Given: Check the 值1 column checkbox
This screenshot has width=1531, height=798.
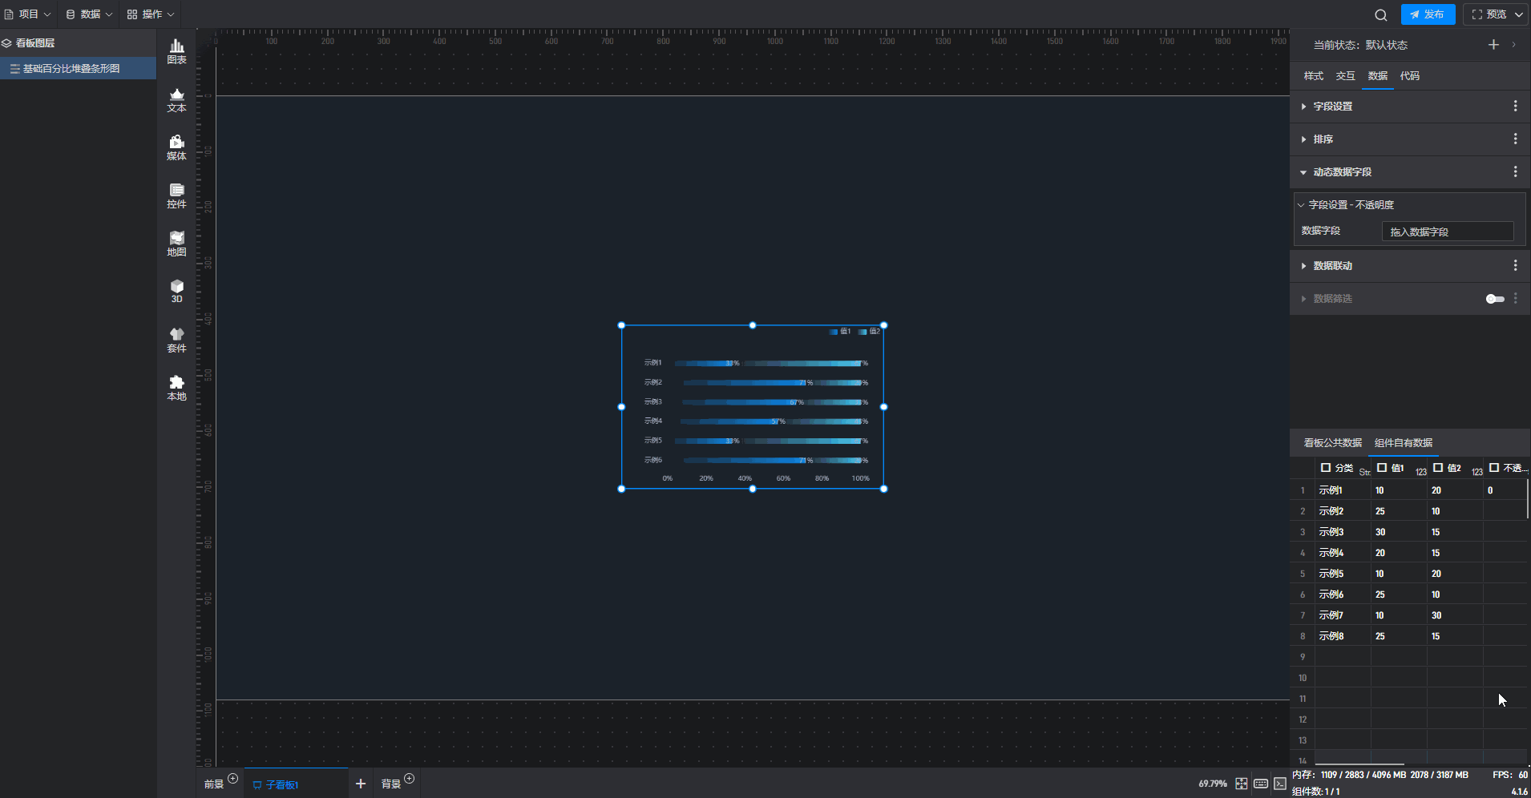Looking at the screenshot, I should pos(1382,468).
